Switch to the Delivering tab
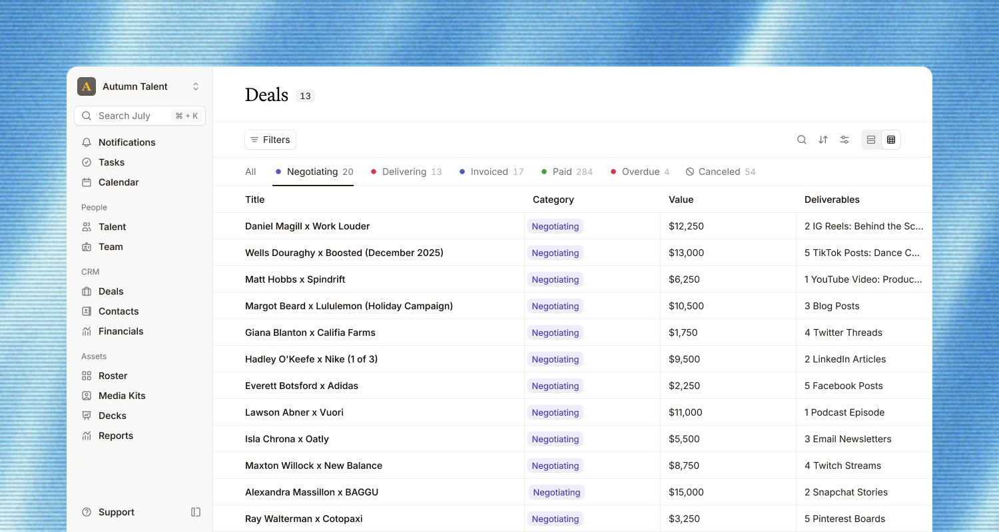Viewport: 999px width, 532px height. pos(406,172)
